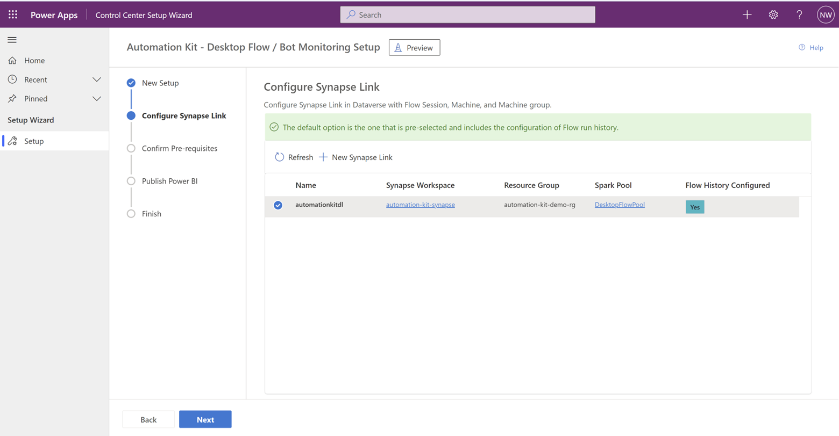Click the Confirm Pre-requisites step circle

pyautogui.click(x=131, y=148)
